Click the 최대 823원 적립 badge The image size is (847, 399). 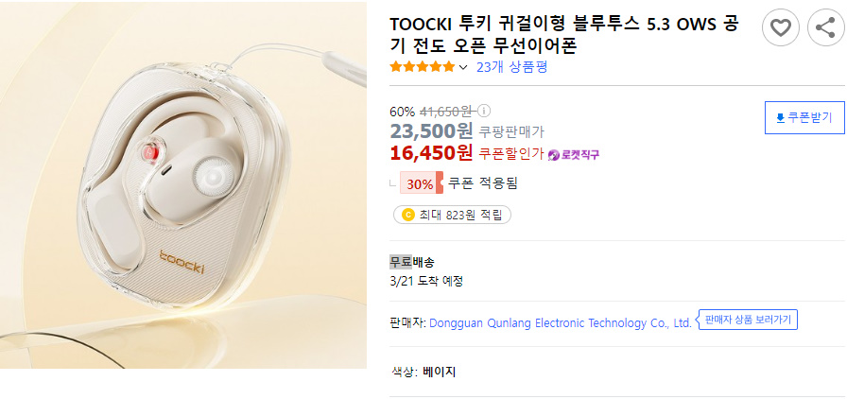452,216
